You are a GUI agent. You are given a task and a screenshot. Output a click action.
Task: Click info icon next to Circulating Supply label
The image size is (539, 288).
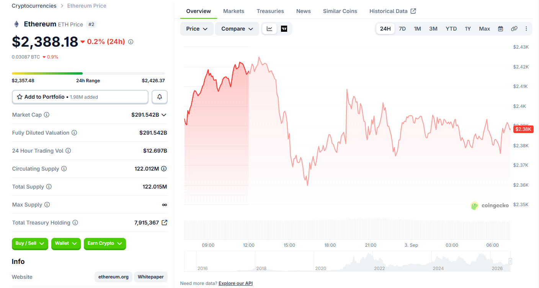[x=64, y=169]
